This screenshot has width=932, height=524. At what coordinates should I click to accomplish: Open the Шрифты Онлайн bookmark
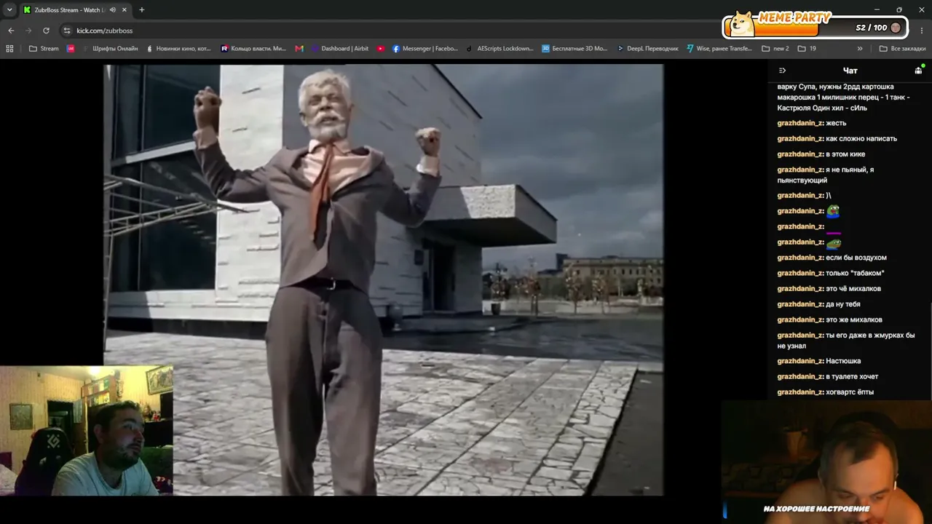109,49
